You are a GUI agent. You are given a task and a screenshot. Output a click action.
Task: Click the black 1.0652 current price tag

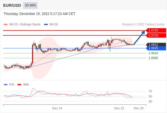[x=156, y=45]
